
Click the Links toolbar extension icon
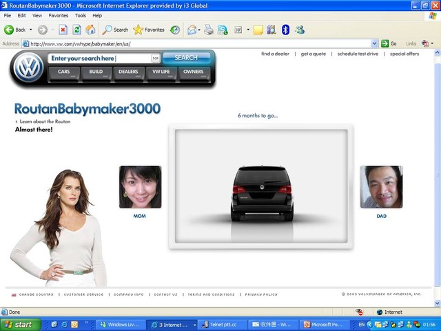click(x=424, y=43)
